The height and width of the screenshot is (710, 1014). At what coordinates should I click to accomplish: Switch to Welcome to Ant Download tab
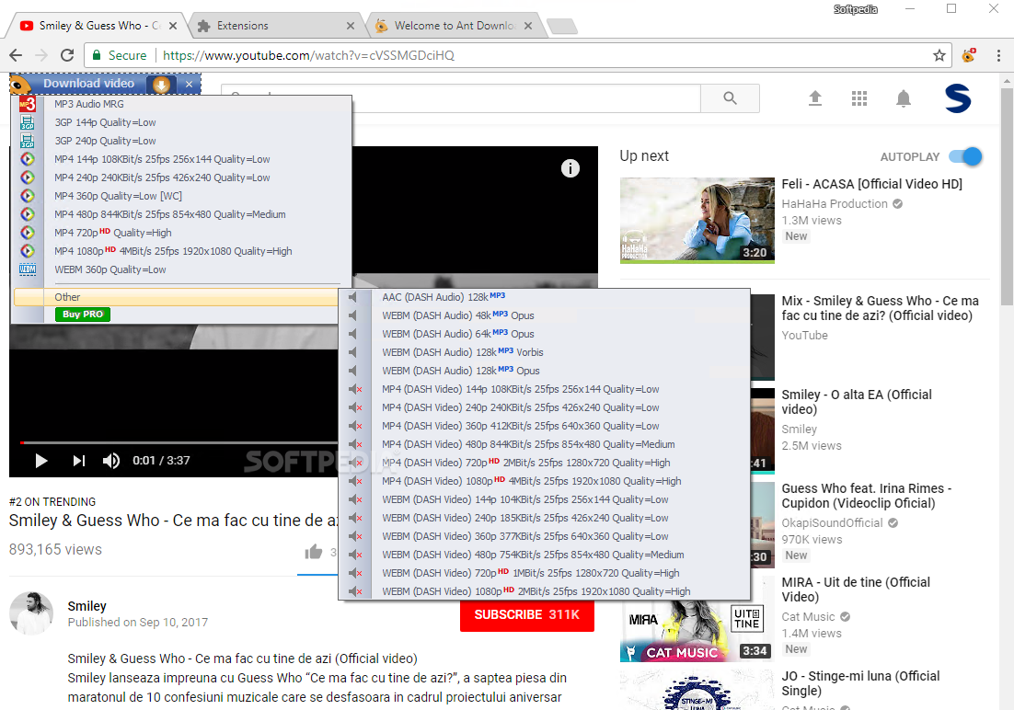point(454,26)
